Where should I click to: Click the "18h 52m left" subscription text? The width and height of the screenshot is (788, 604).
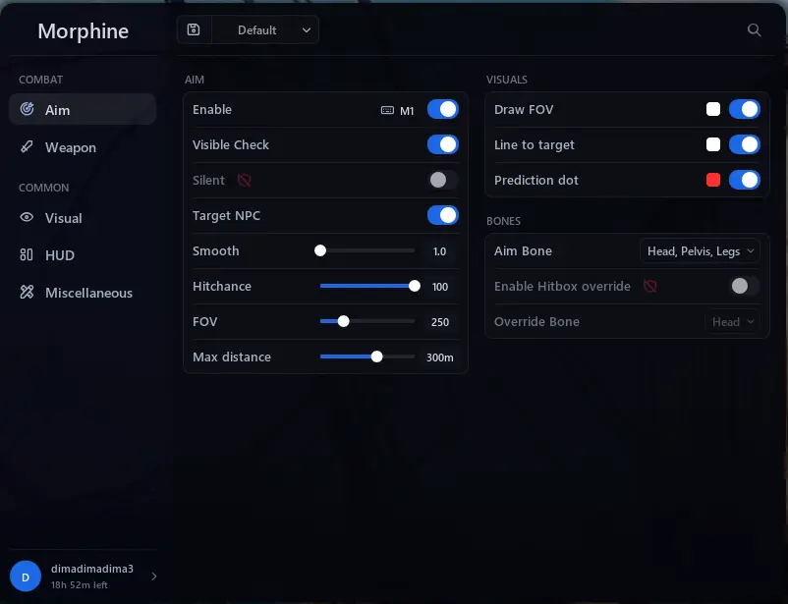(x=79, y=585)
